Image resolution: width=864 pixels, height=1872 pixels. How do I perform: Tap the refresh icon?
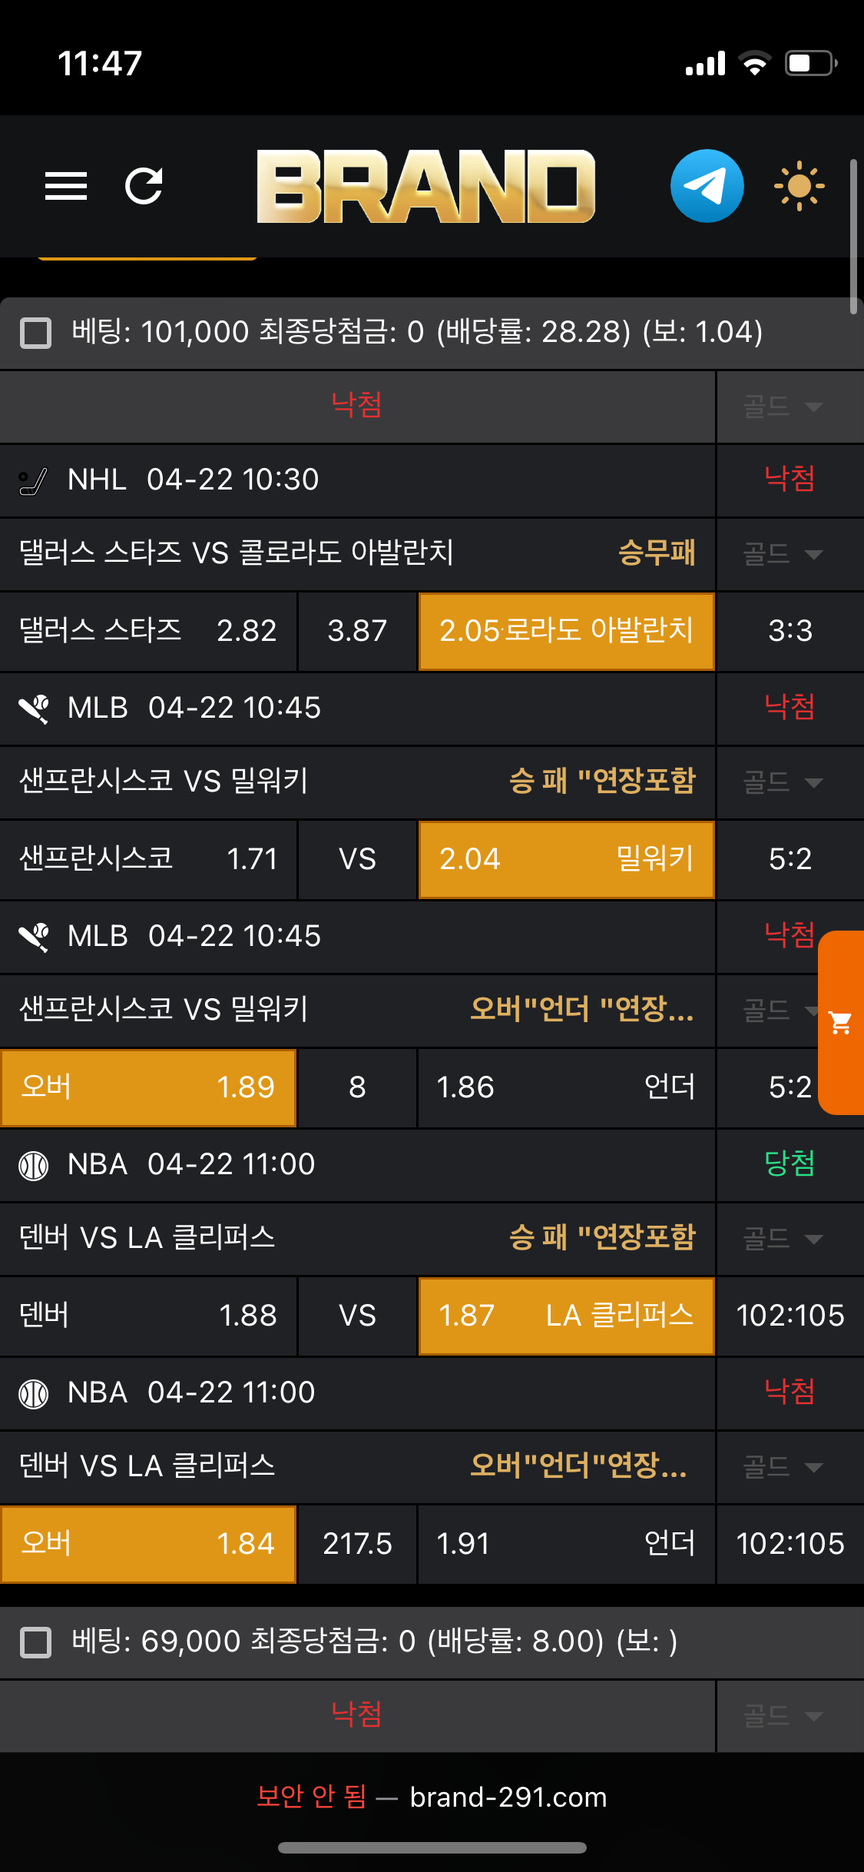click(144, 186)
